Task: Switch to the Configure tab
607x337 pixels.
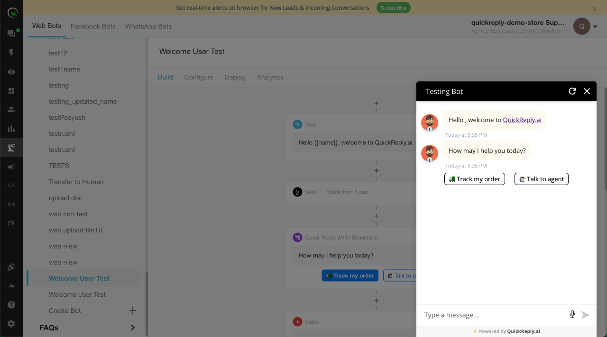Action: pos(199,77)
